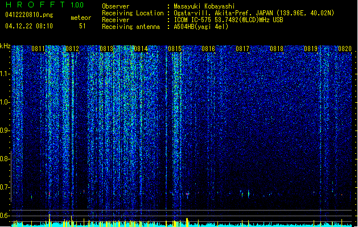Click the 0818 time marker
The width and height of the screenshot is (358, 227).
coord(277,49)
